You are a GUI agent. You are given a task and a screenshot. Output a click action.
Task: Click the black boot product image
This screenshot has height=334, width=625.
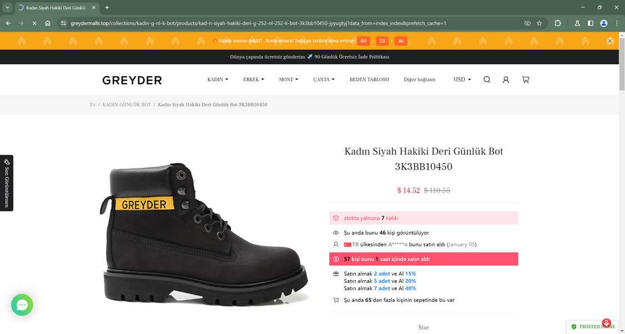(x=204, y=233)
